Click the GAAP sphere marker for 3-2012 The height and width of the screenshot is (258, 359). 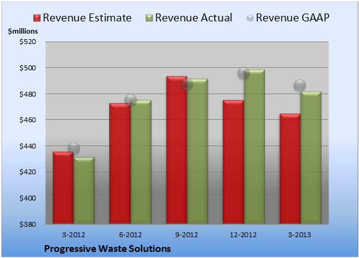(74, 149)
